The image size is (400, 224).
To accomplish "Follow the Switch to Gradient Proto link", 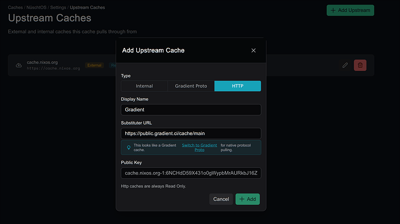I will (199, 148).
